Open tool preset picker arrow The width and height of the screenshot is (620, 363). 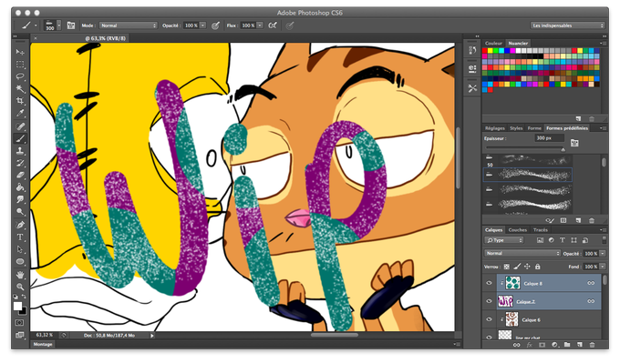tap(36, 25)
